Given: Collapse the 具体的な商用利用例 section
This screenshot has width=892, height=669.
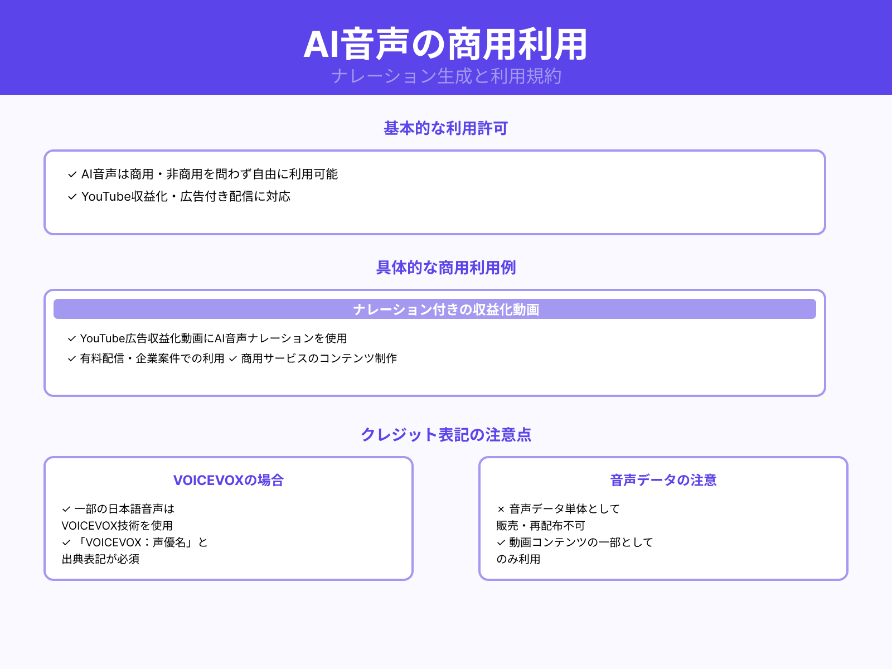Looking at the screenshot, I should [x=446, y=268].
